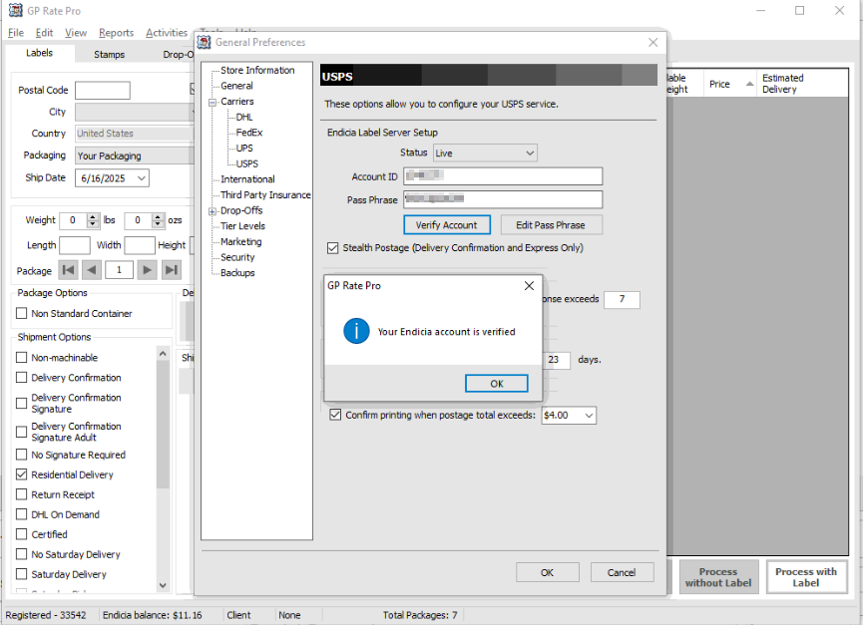Expand the Drop-Offs tree node
Image resolution: width=863 pixels, height=625 pixels.
(x=213, y=211)
